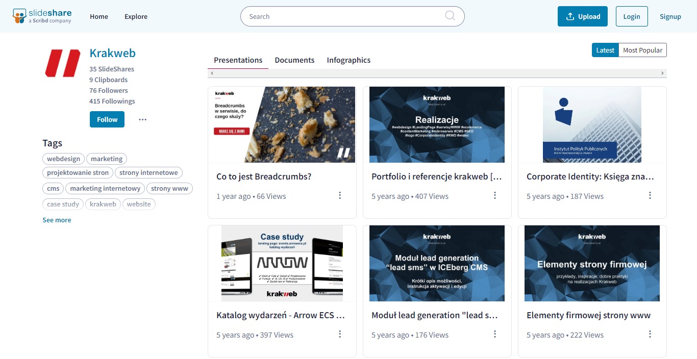Select the projektowanie stron tag

[x=78, y=172]
